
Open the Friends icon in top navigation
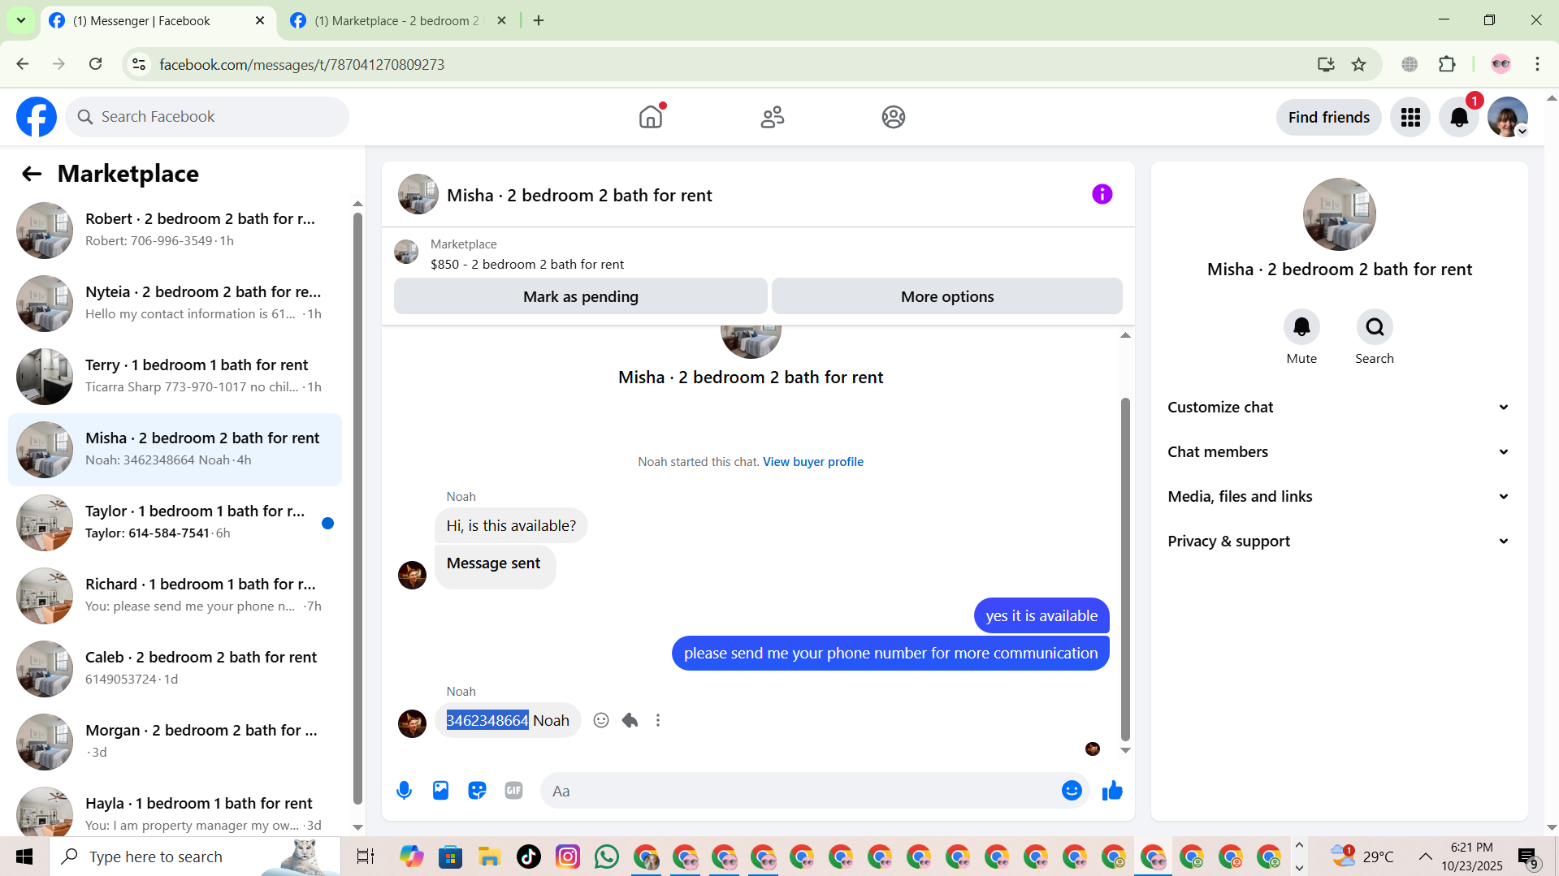click(x=772, y=117)
